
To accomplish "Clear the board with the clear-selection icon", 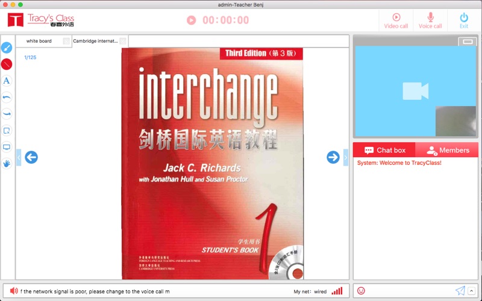I will pos(7,131).
